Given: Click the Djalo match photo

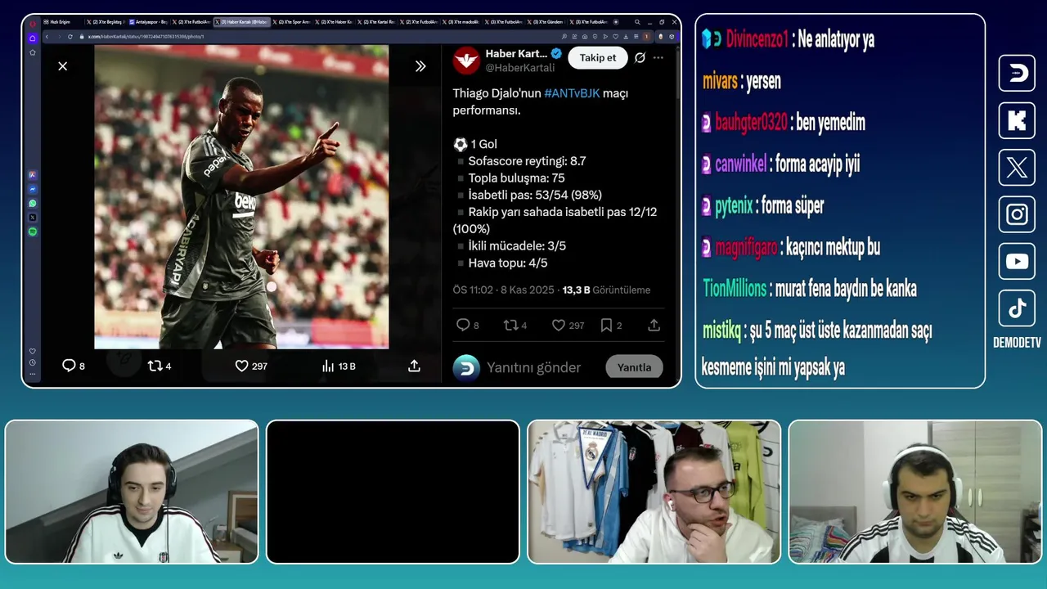Looking at the screenshot, I should 241,197.
